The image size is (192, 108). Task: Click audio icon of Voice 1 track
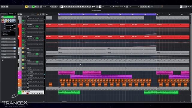pyautogui.click(x=19, y=72)
